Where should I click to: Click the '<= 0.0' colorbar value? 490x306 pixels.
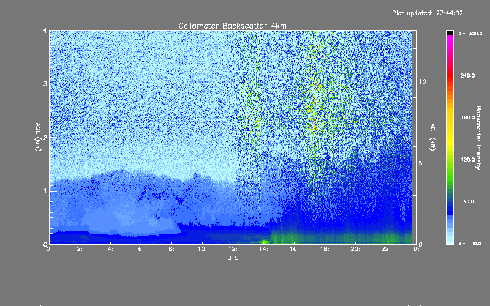point(470,244)
